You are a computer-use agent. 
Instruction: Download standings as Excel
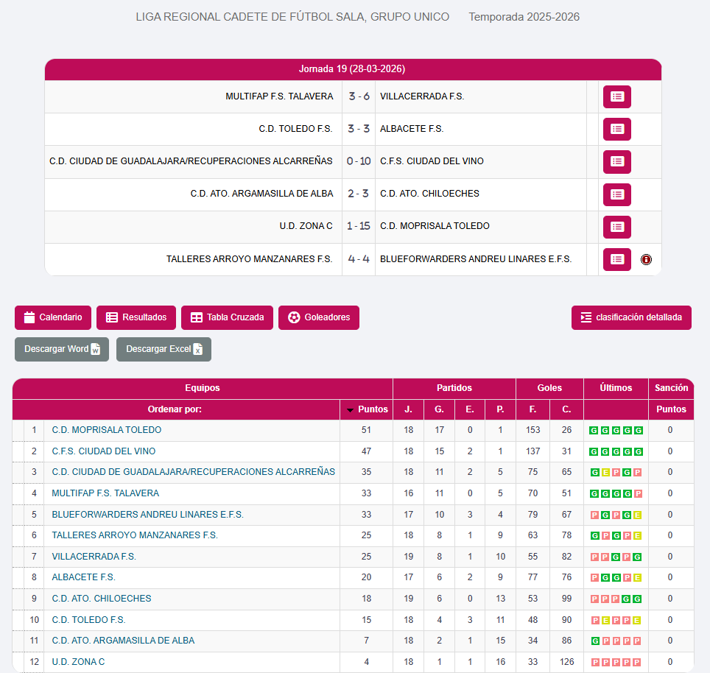[164, 350]
